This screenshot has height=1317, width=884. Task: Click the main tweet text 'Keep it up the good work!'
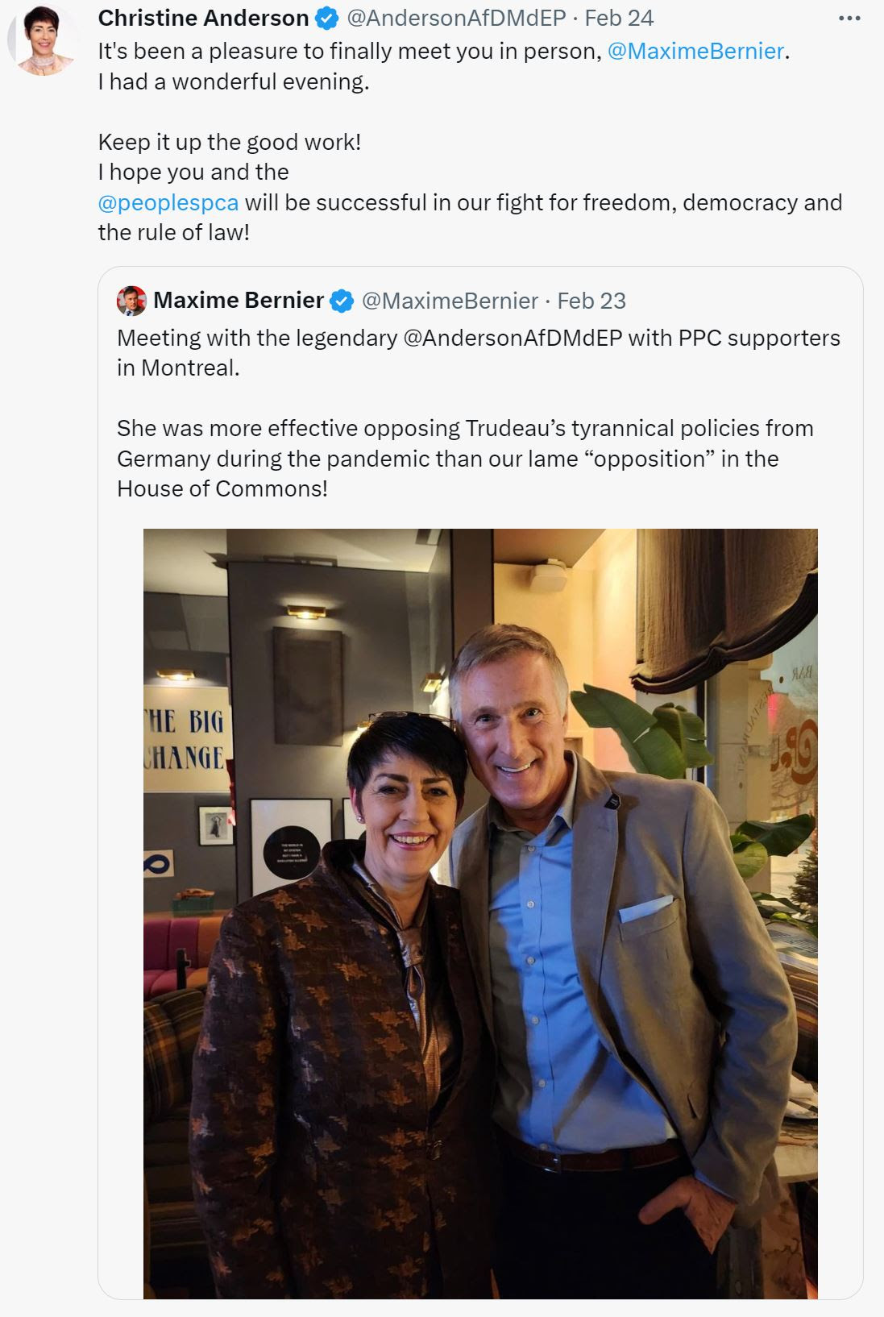tap(230, 142)
